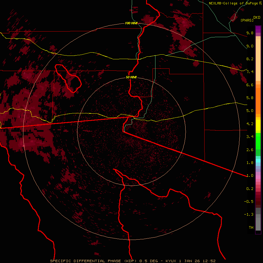Click the DKD label above the color scale
Image resolution: width=263 pixels, height=263 pixels.
[x=257, y=18]
